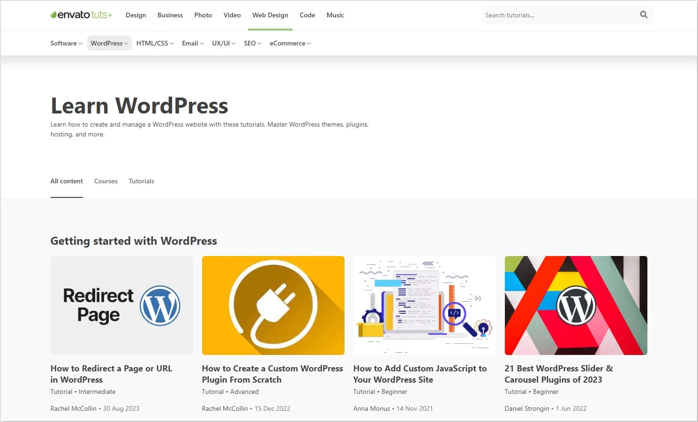Screen dimensions: 698x422
Task: Click author Rachel McCollin dated 30 Aug 2023
Action: [x=74, y=408]
